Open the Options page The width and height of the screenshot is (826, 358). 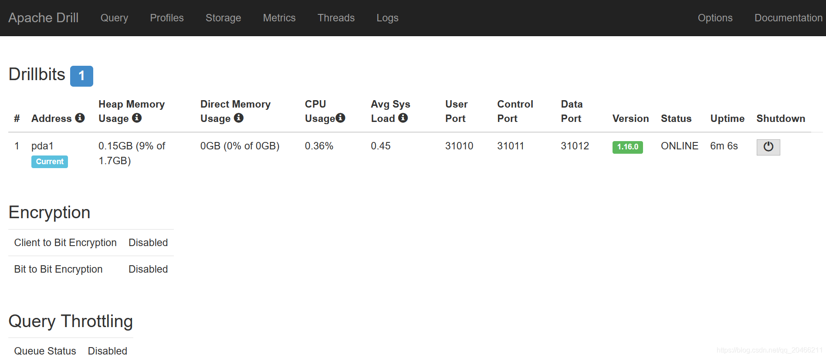click(715, 18)
